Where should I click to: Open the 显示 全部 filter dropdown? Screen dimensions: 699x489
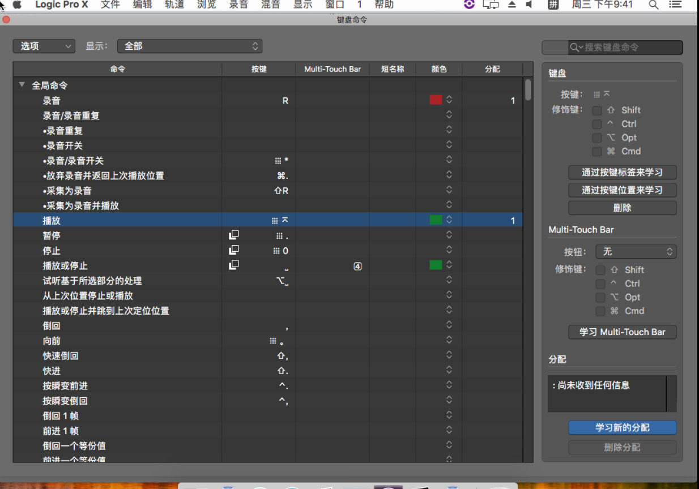[x=189, y=46]
